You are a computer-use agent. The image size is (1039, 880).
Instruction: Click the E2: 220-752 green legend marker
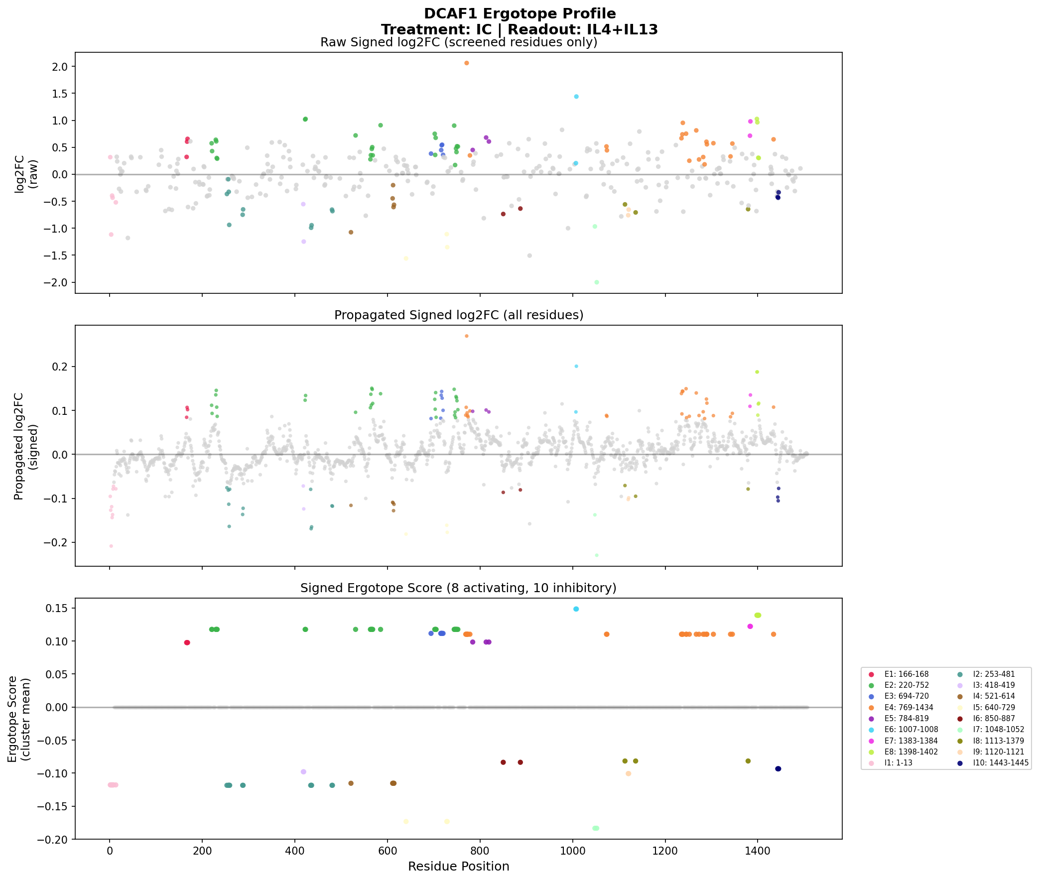[872, 685]
